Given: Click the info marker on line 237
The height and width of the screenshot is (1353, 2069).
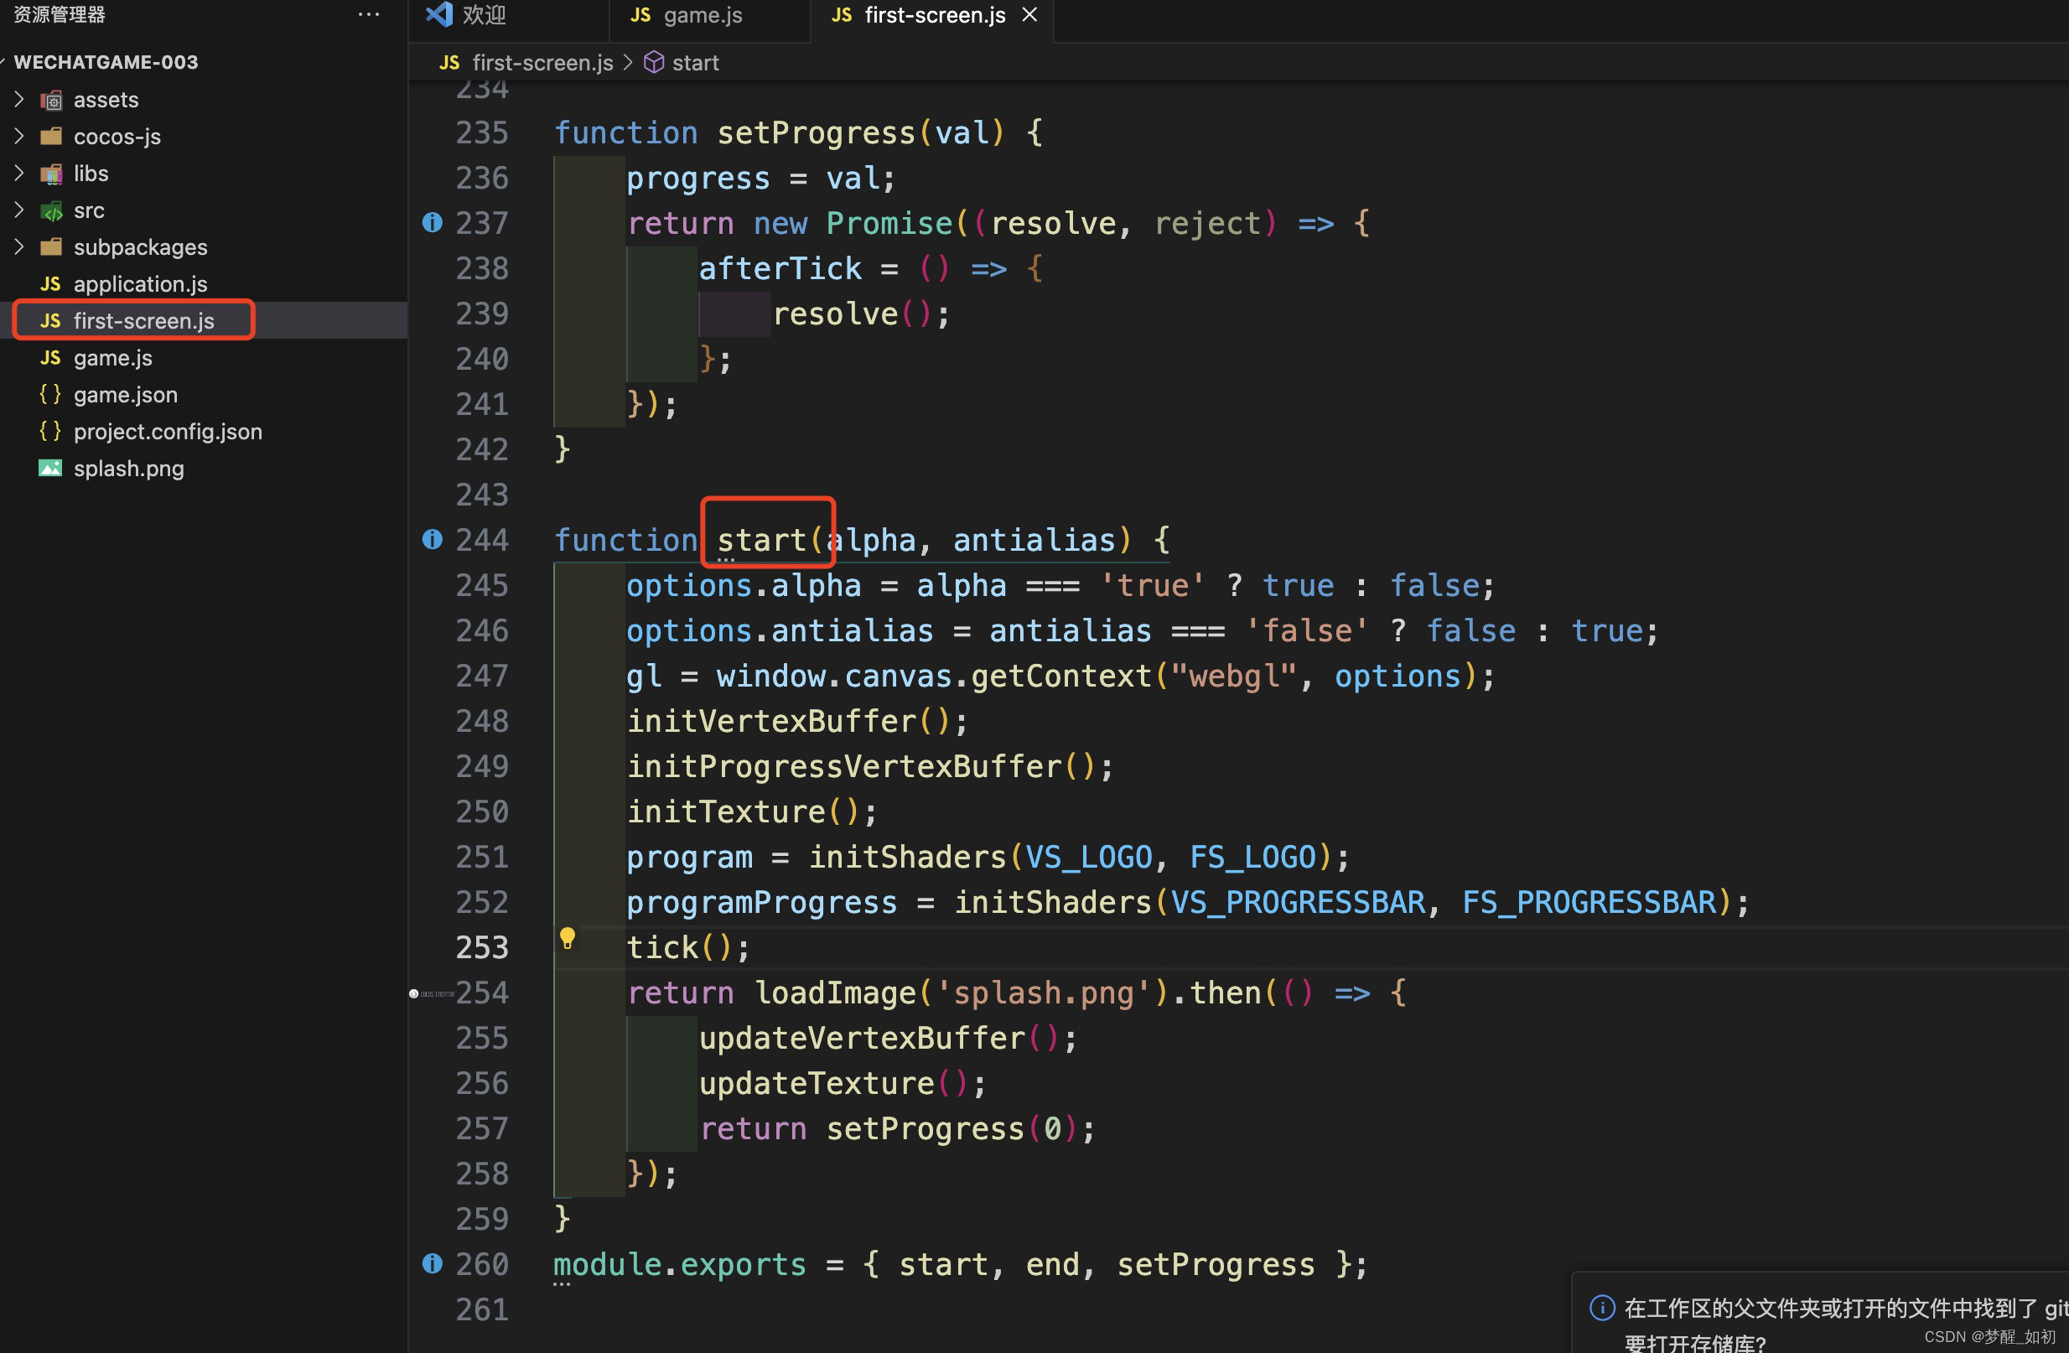Looking at the screenshot, I should [432, 223].
